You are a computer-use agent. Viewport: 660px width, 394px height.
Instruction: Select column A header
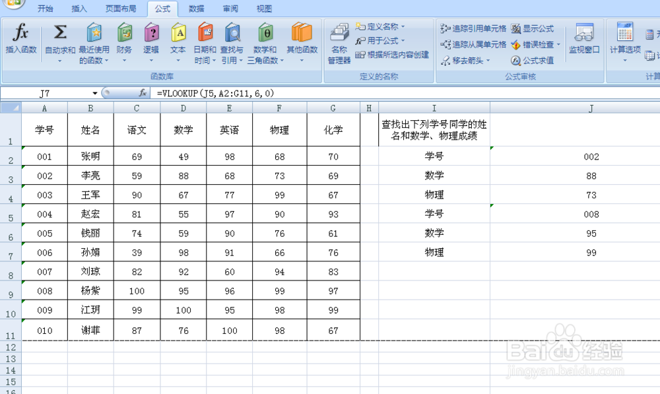pos(45,108)
